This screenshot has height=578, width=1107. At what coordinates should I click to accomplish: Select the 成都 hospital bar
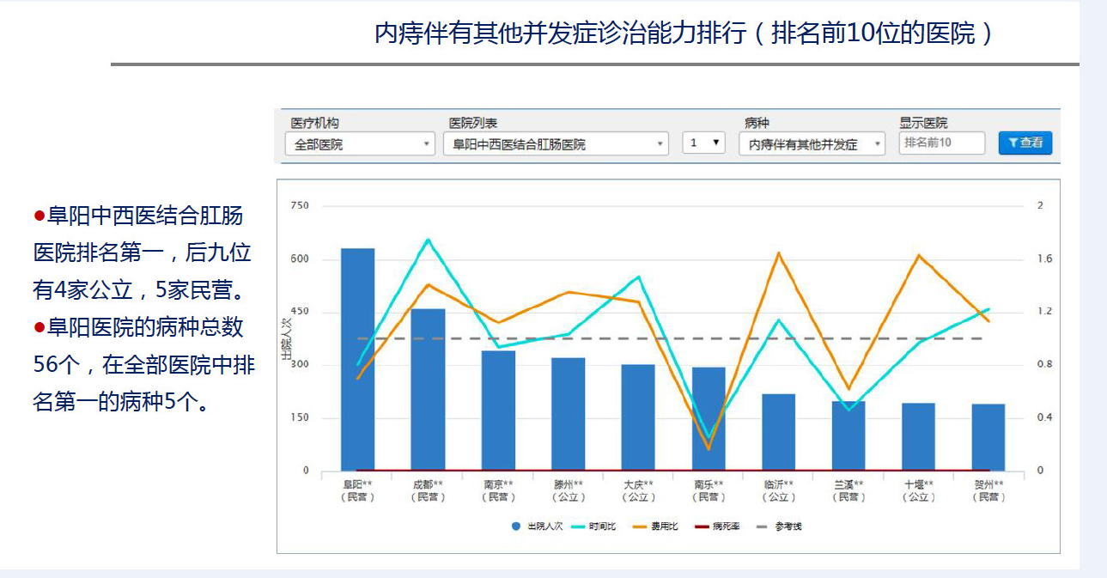(428, 389)
